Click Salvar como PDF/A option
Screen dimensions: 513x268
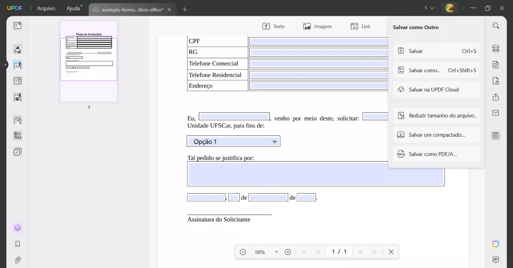click(x=433, y=154)
